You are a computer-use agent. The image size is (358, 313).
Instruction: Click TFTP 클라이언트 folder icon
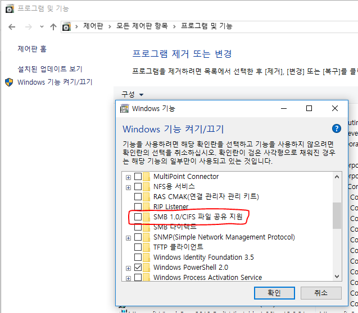click(x=146, y=247)
